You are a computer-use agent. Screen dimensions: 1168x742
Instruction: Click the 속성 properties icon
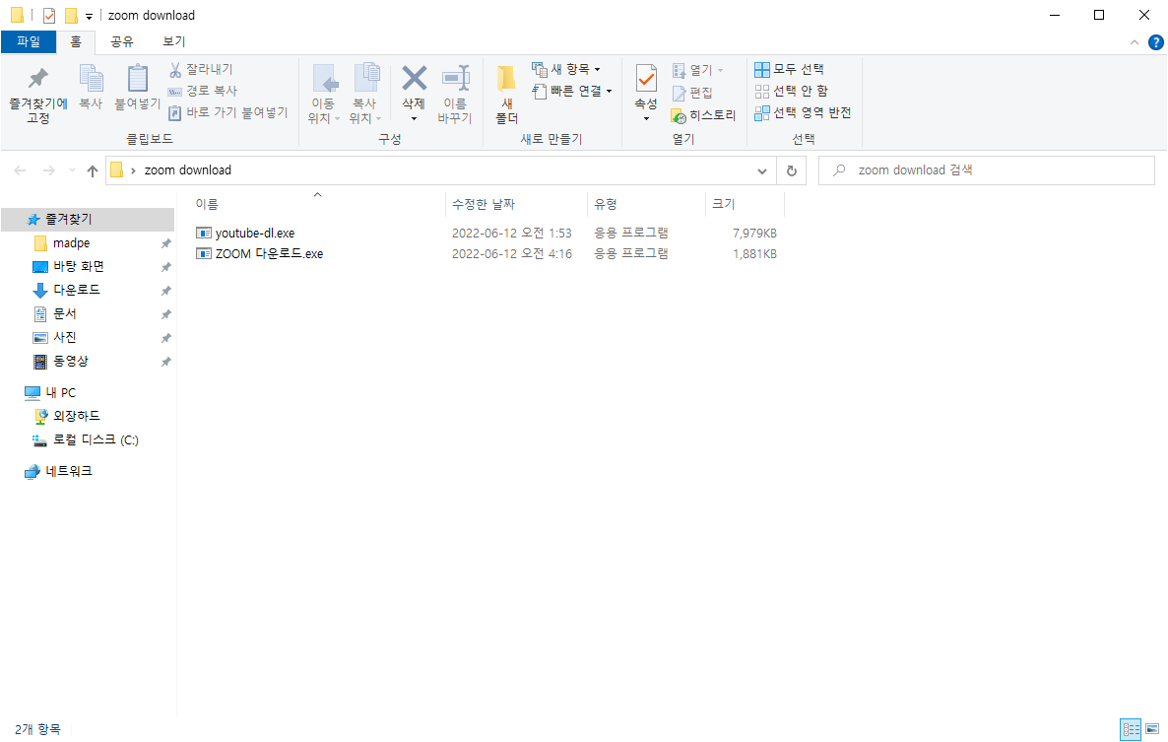(x=646, y=79)
